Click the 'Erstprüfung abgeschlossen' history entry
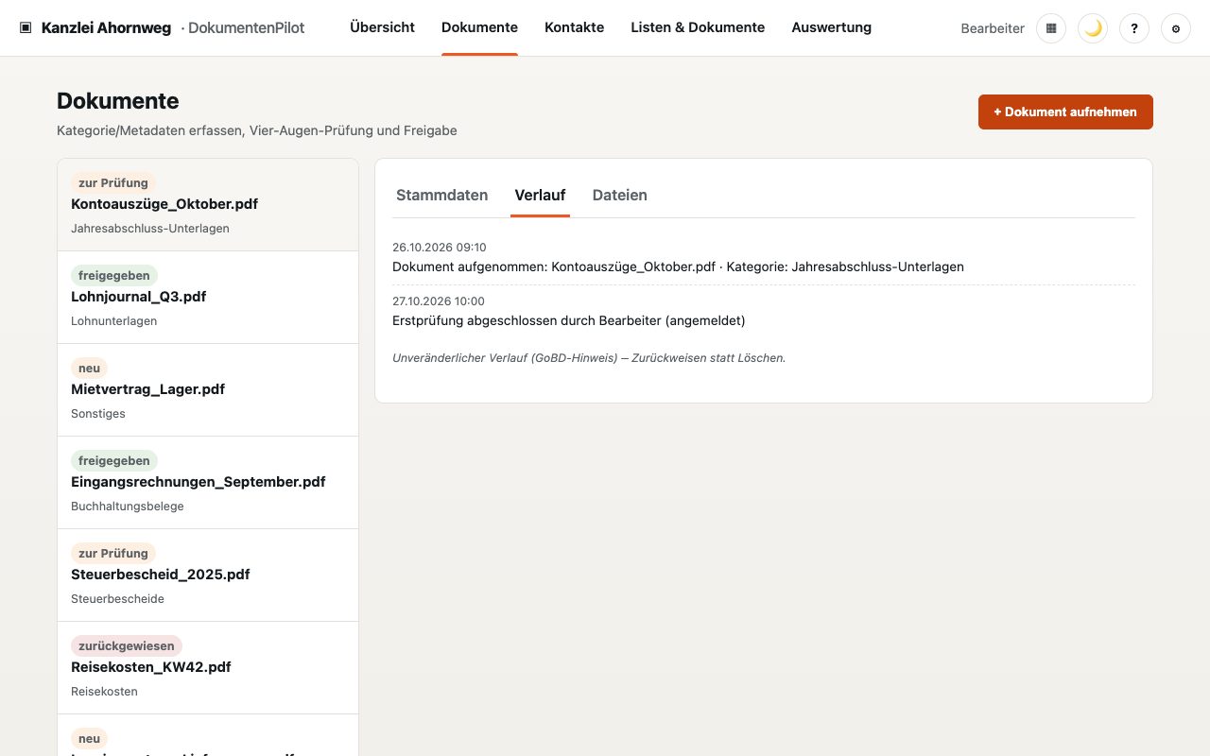 pos(569,321)
